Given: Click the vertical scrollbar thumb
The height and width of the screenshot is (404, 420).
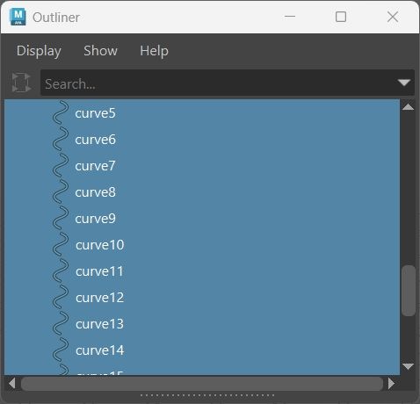Looking at the screenshot, I should coord(408,291).
